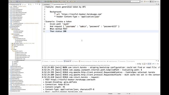Click the Quick Access search field
The height and width of the screenshot is (95, 169).
135,2
